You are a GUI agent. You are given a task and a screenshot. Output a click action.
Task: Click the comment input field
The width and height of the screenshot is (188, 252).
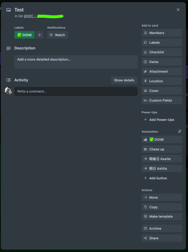pyautogui.click(x=75, y=91)
